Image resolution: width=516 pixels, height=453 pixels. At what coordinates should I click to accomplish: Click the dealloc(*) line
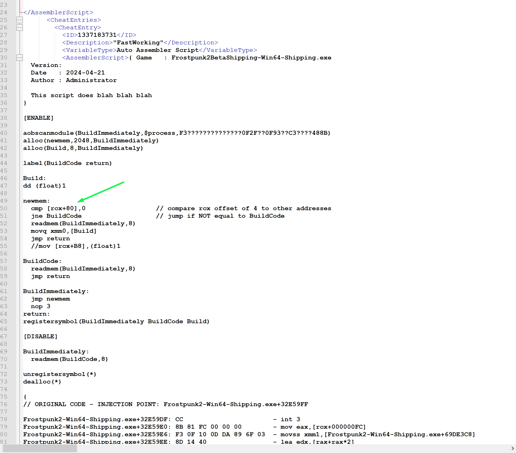42,382
